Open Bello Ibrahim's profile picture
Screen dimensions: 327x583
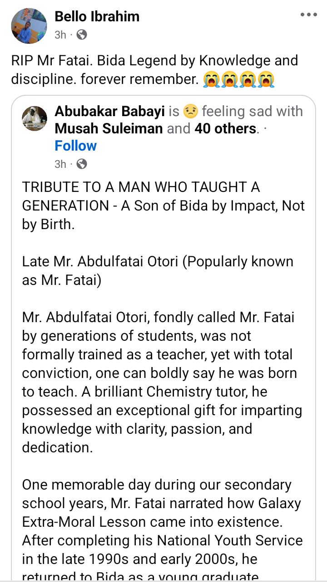[x=28, y=26]
